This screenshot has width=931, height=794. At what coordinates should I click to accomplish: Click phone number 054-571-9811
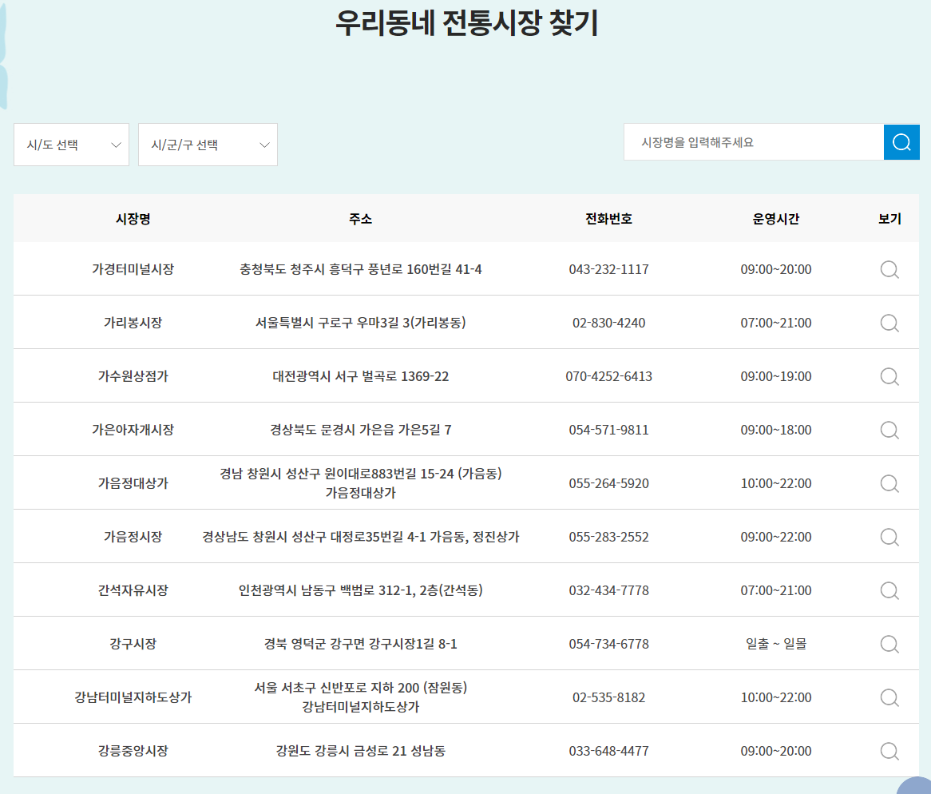point(608,430)
